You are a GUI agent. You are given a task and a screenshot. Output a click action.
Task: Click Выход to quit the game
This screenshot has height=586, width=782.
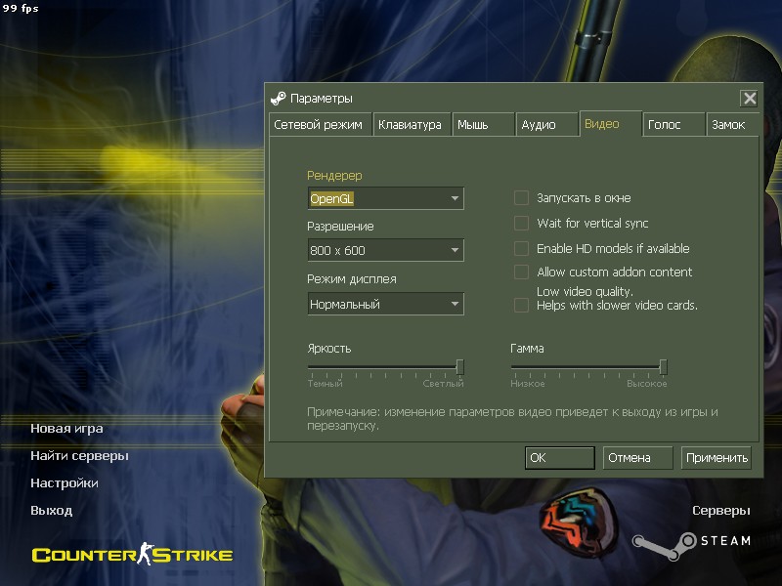point(52,510)
